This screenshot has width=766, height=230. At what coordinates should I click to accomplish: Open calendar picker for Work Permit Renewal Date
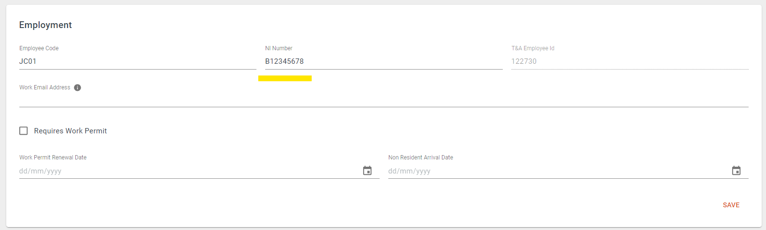[x=367, y=171]
